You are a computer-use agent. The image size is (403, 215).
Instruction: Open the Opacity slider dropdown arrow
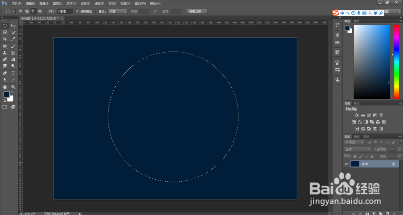[x=399, y=149]
